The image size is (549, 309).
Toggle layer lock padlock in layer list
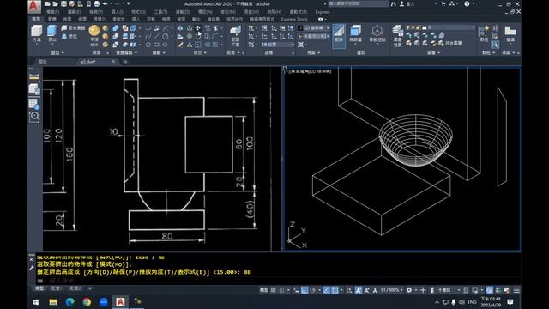click(x=418, y=27)
